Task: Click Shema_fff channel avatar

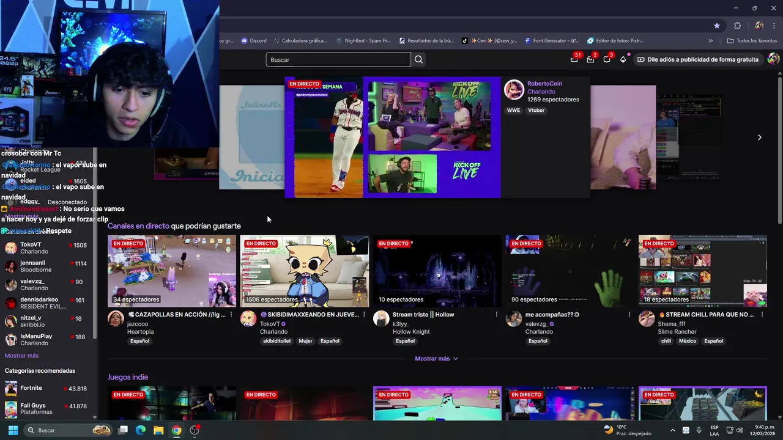Action: click(647, 318)
